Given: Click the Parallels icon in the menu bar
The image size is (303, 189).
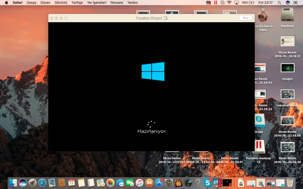Looking at the screenshot, I should pos(215,3).
